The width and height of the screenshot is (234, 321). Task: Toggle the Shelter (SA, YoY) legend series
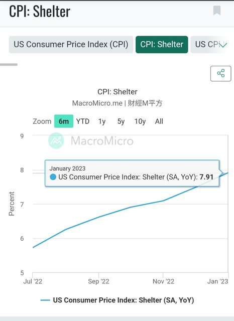[x=124, y=300]
